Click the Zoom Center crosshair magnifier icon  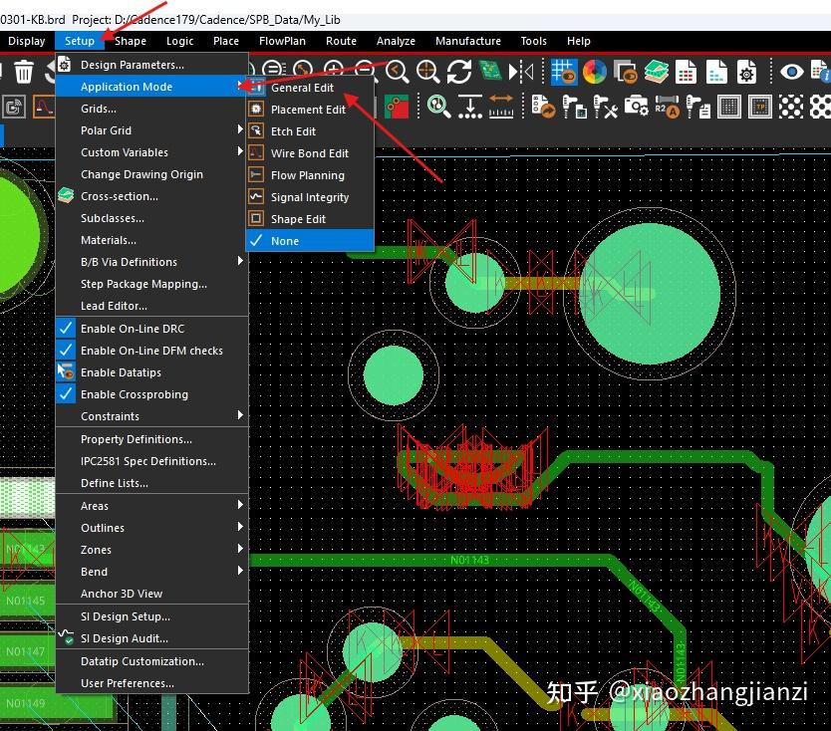click(x=427, y=72)
